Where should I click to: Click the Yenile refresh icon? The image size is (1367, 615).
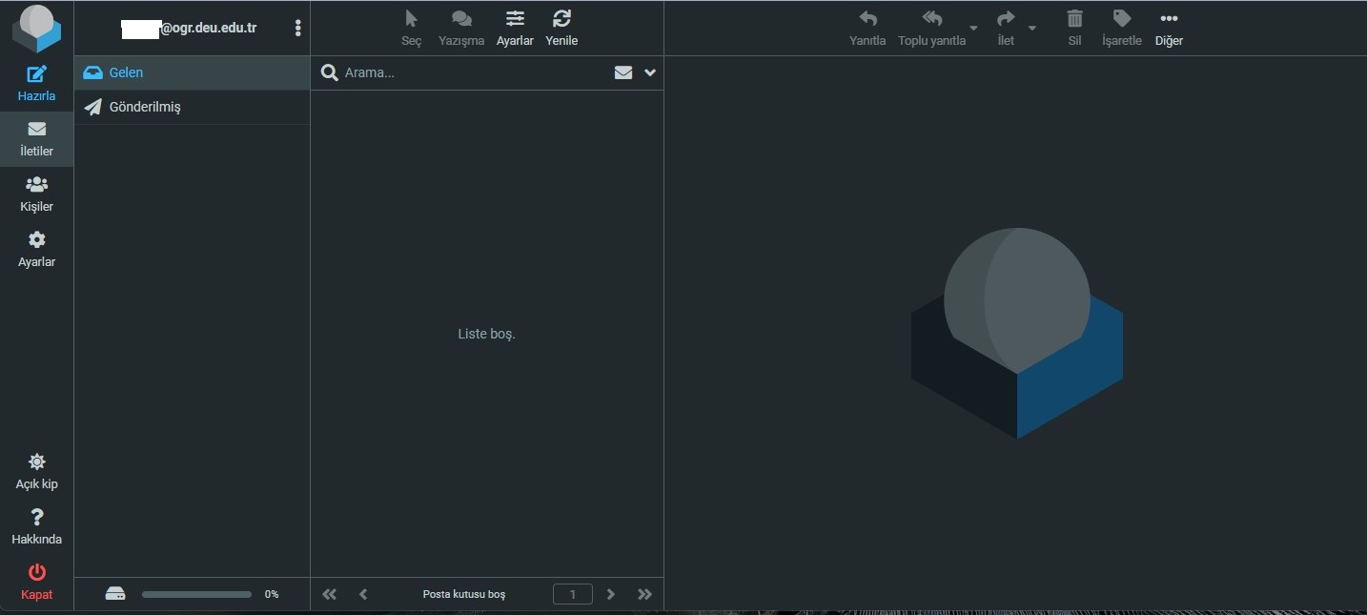[561, 19]
